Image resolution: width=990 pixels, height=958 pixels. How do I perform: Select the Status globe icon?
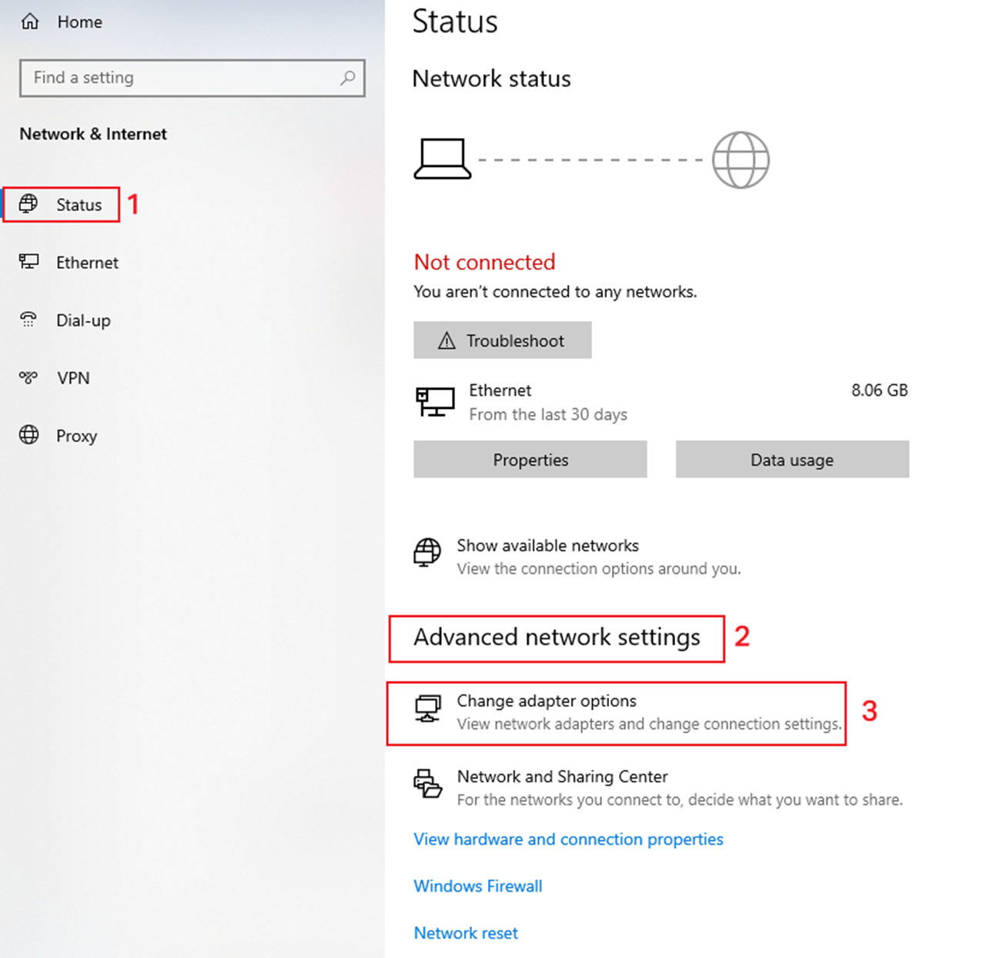[x=29, y=204]
